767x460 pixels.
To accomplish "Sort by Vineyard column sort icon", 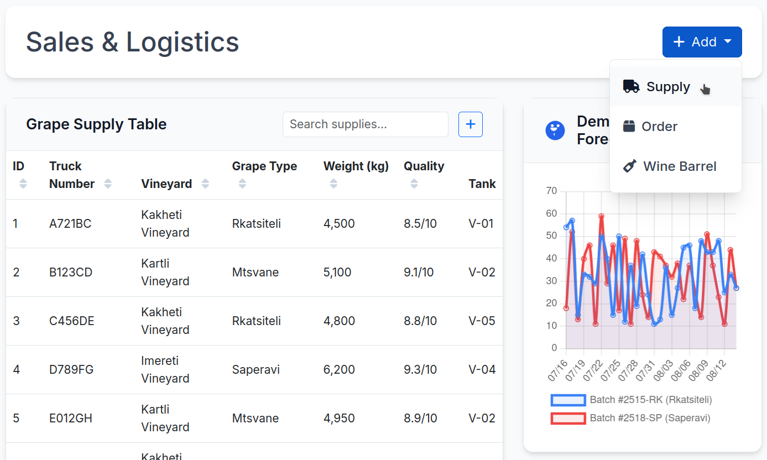I will 205,184.
